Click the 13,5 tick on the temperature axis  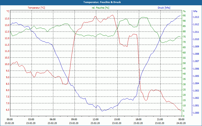pyautogui.click(x=7, y=19)
